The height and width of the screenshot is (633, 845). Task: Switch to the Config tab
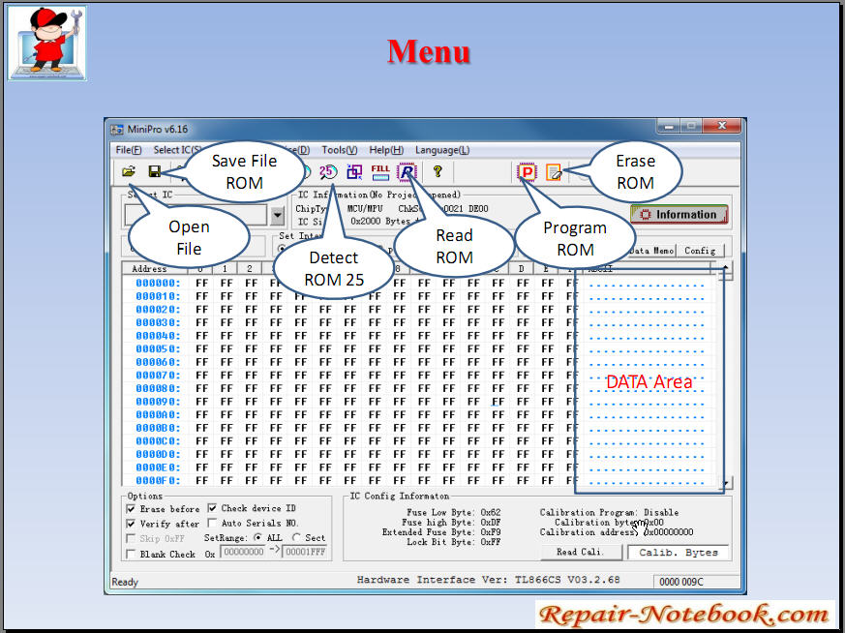pyautogui.click(x=700, y=251)
